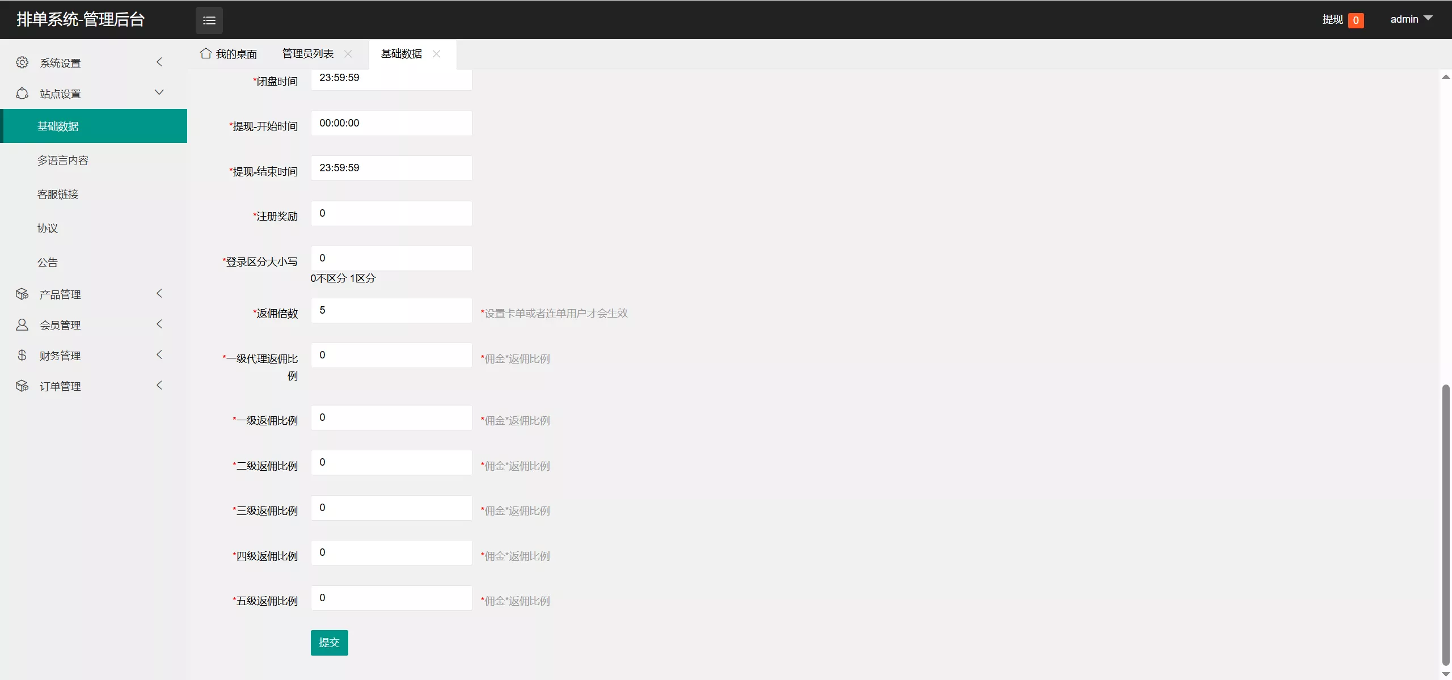Click the Finance Management dollar icon

[x=22, y=355]
